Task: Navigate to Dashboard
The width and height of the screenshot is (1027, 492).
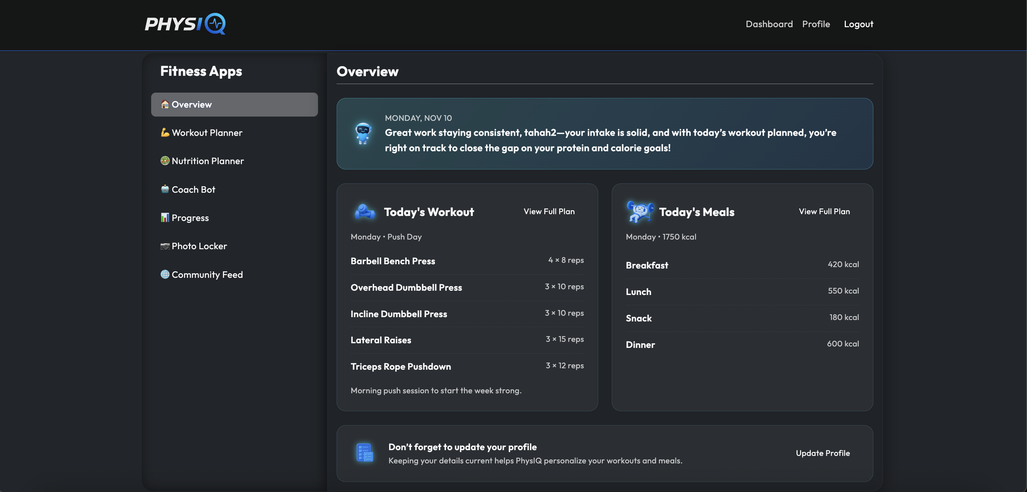Action: [769, 24]
